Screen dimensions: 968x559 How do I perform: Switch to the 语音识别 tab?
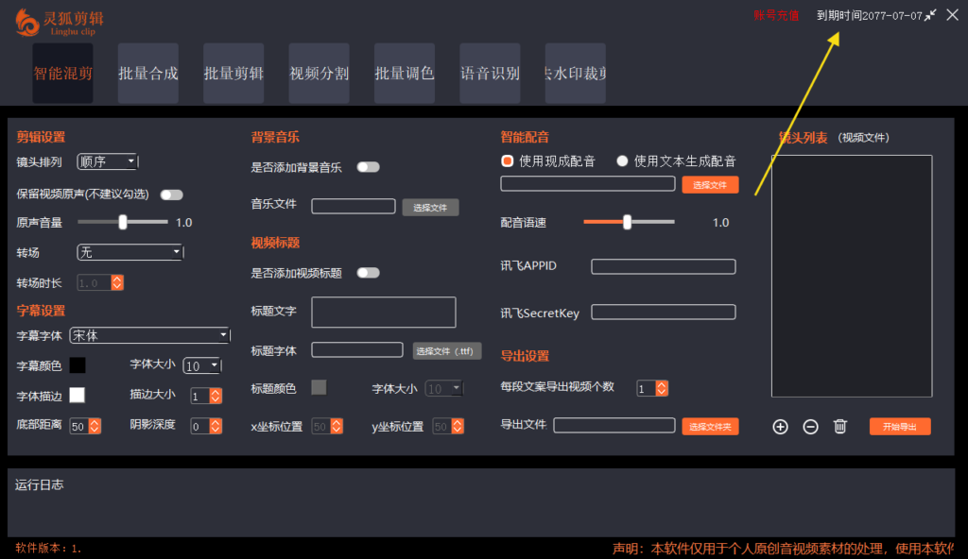490,73
